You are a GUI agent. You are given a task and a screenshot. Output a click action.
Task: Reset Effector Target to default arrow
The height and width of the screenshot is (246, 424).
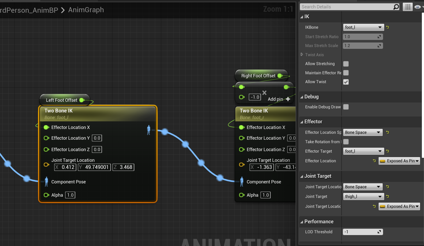[x=388, y=151]
